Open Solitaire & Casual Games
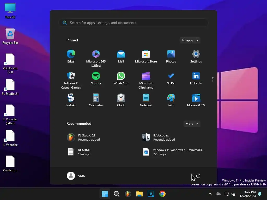267x200 pixels. click(71, 80)
